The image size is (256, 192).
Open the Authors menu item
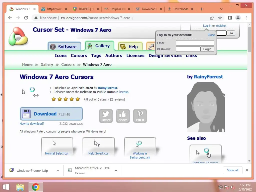tap(114, 55)
